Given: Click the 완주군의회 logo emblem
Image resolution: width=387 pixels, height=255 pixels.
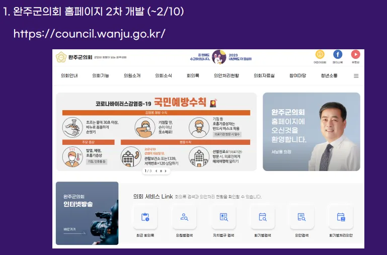Looking at the screenshot, I should [x=61, y=57].
